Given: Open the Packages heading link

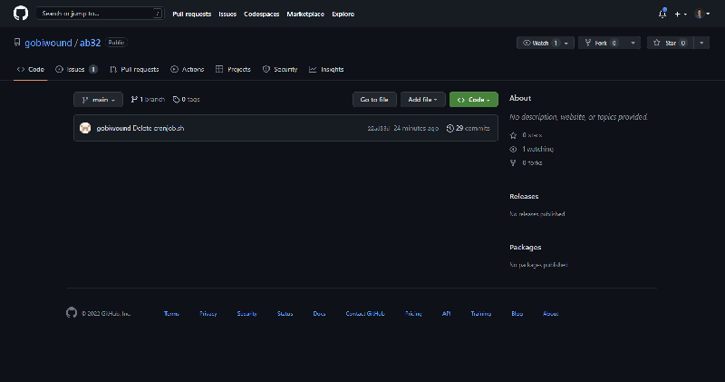Looking at the screenshot, I should click(526, 248).
